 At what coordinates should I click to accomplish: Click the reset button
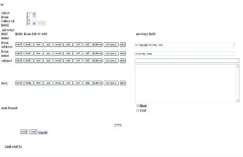pos(33,132)
